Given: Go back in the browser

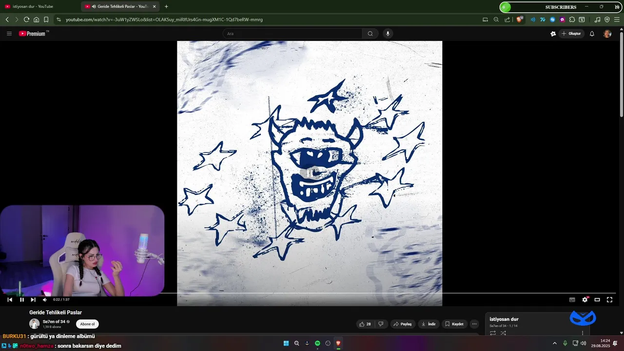Looking at the screenshot, I should [x=7, y=19].
